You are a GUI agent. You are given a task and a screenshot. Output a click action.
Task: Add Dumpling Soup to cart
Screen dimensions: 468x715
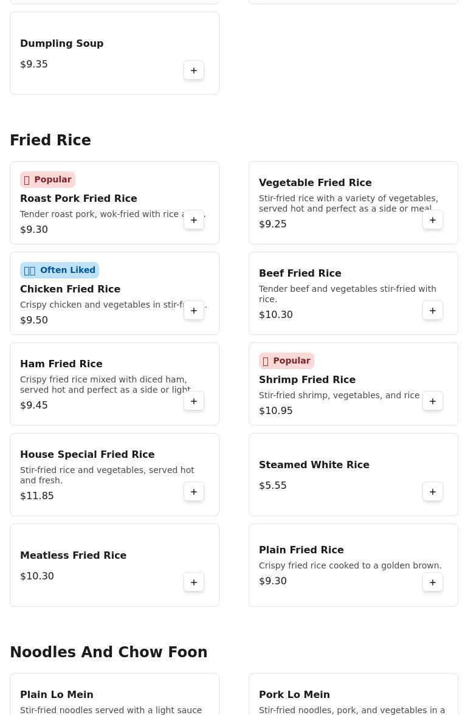(194, 71)
